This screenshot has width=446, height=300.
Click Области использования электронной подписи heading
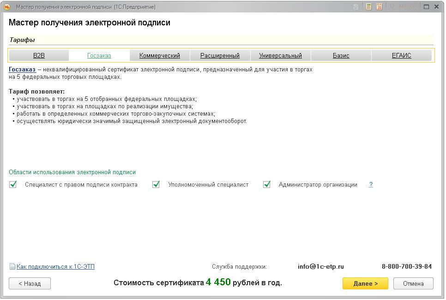tap(72, 172)
